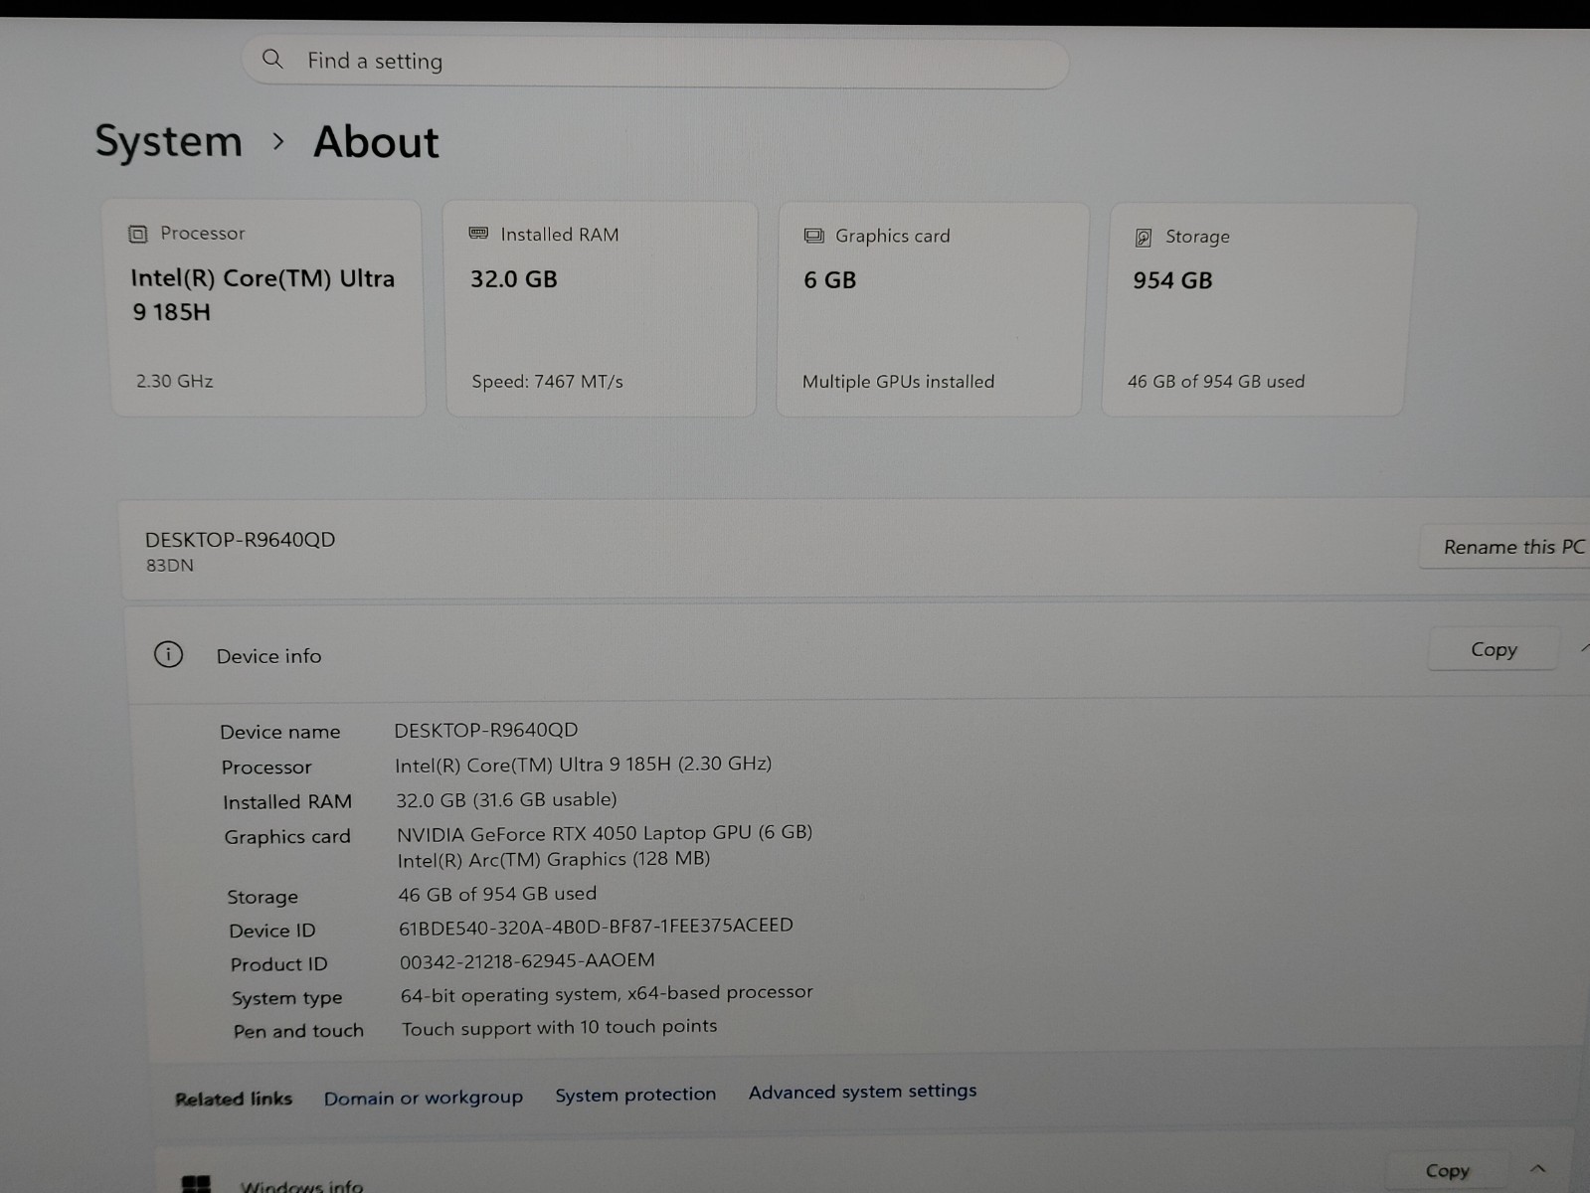Click the Speed: 7467 MT/s text

click(547, 382)
